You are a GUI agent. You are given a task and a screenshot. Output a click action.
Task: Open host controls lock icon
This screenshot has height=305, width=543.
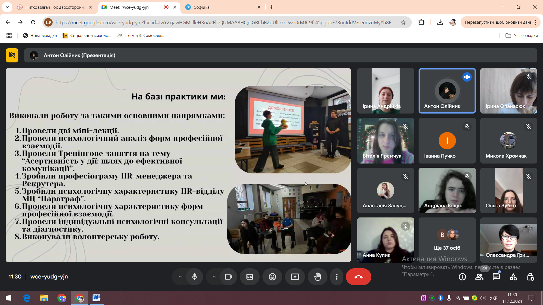pos(530,277)
